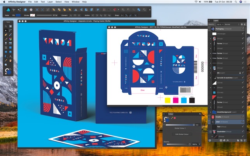The width and height of the screenshot is (250, 156).
Task: Open the File menu
Action: [x=30, y=2]
